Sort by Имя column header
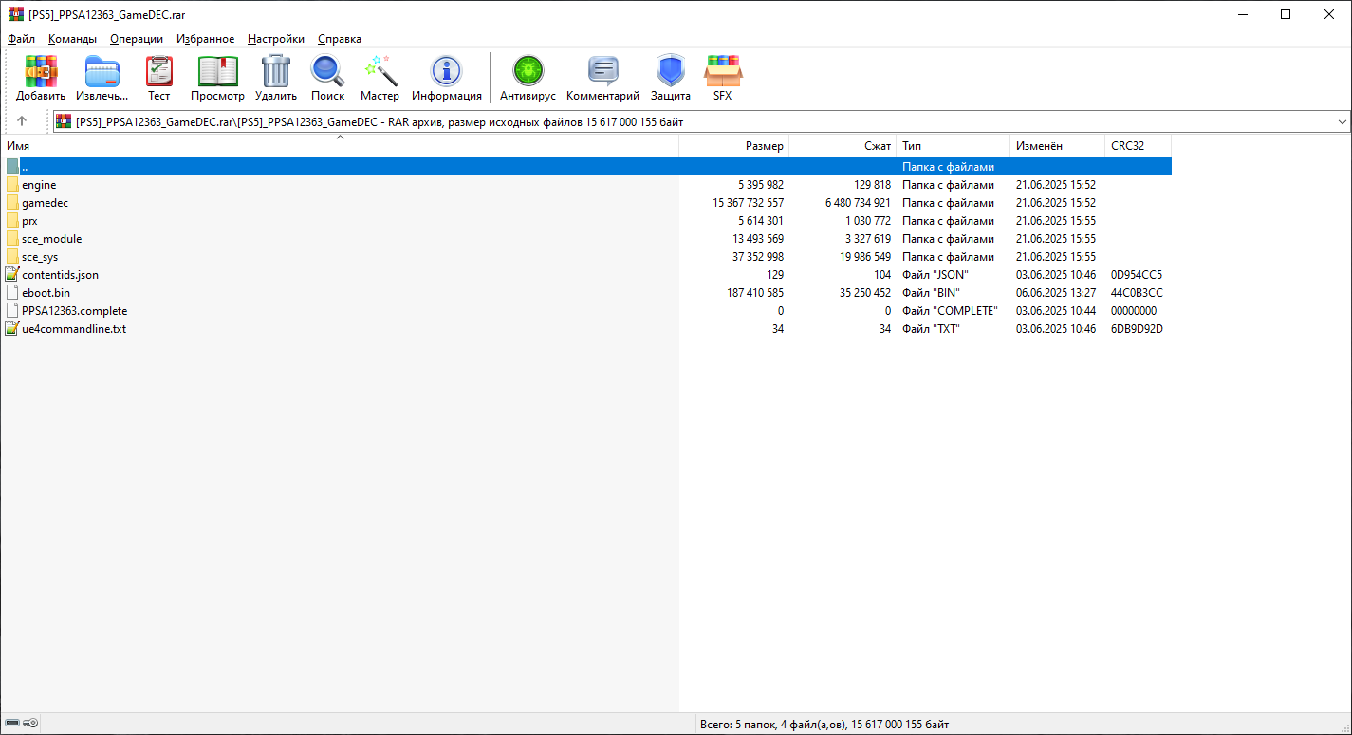1352x735 pixels. (x=340, y=146)
